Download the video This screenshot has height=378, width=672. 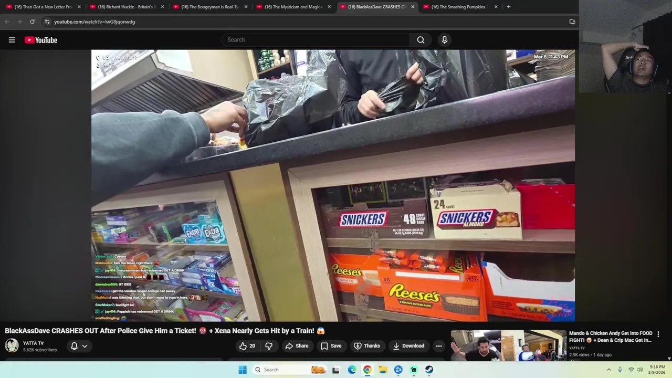point(408,346)
